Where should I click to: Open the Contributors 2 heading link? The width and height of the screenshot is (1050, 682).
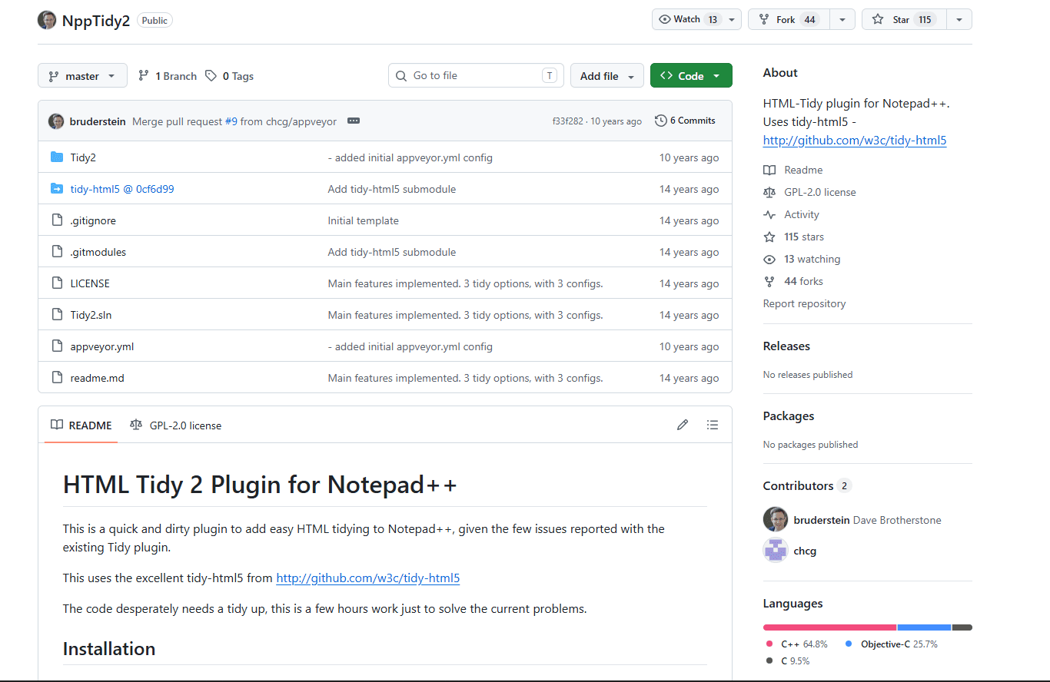pyautogui.click(x=807, y=486)
